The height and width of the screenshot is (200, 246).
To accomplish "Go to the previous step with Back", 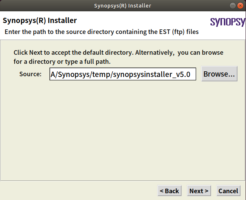I will [169, 191].
